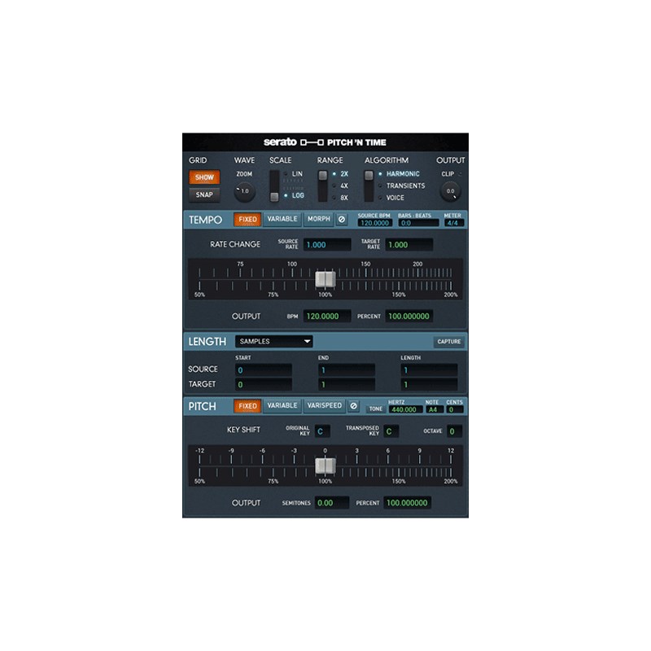Enable Grid Snap
This screenshot has width=651, height=651.
coord(203,194)
